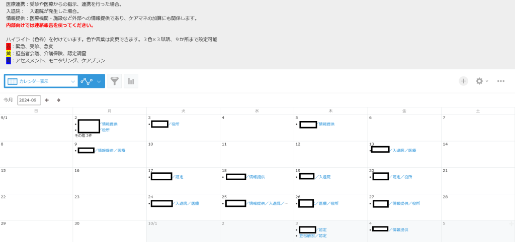Add a new record with plus icon

(x=463, y=81)
